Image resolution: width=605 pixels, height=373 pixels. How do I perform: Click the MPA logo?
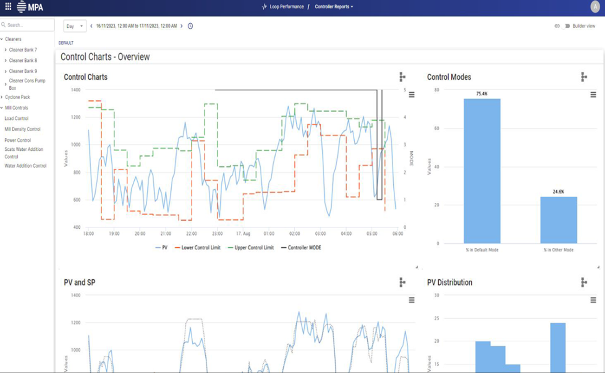coord(30,6)
